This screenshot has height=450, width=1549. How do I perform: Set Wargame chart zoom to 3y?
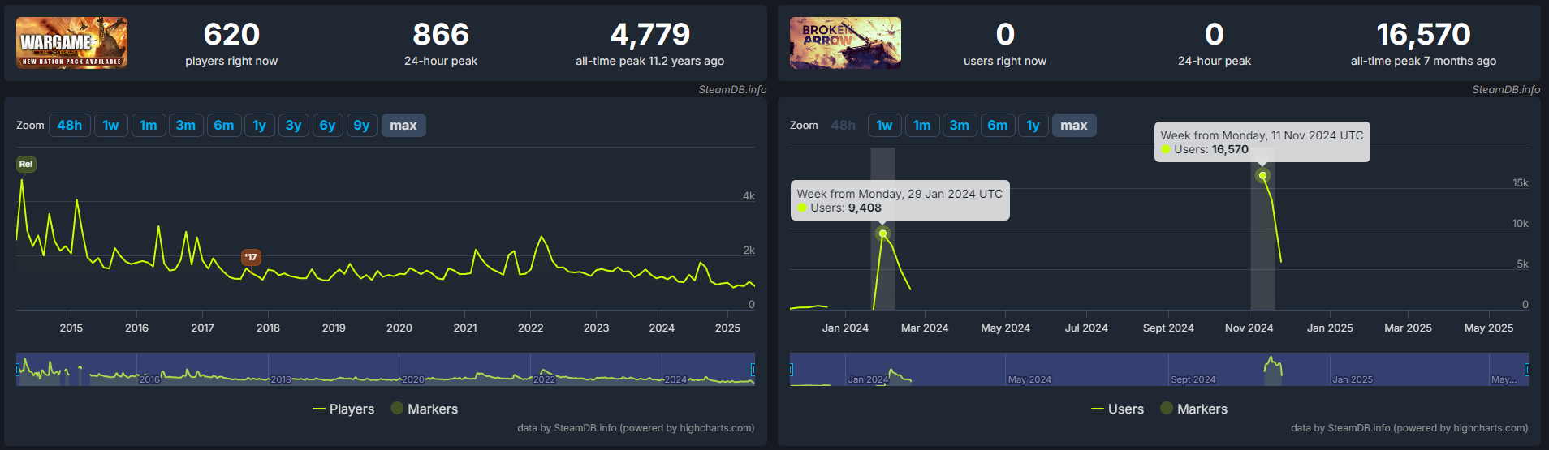294,125
